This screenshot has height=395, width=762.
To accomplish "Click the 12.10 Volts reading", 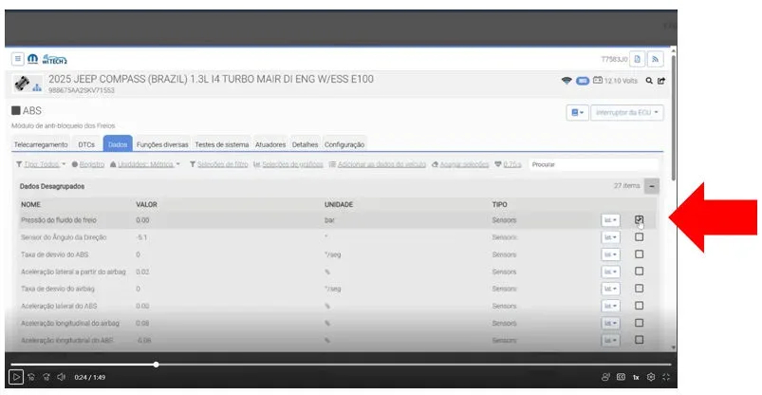I will pos(621,81).
